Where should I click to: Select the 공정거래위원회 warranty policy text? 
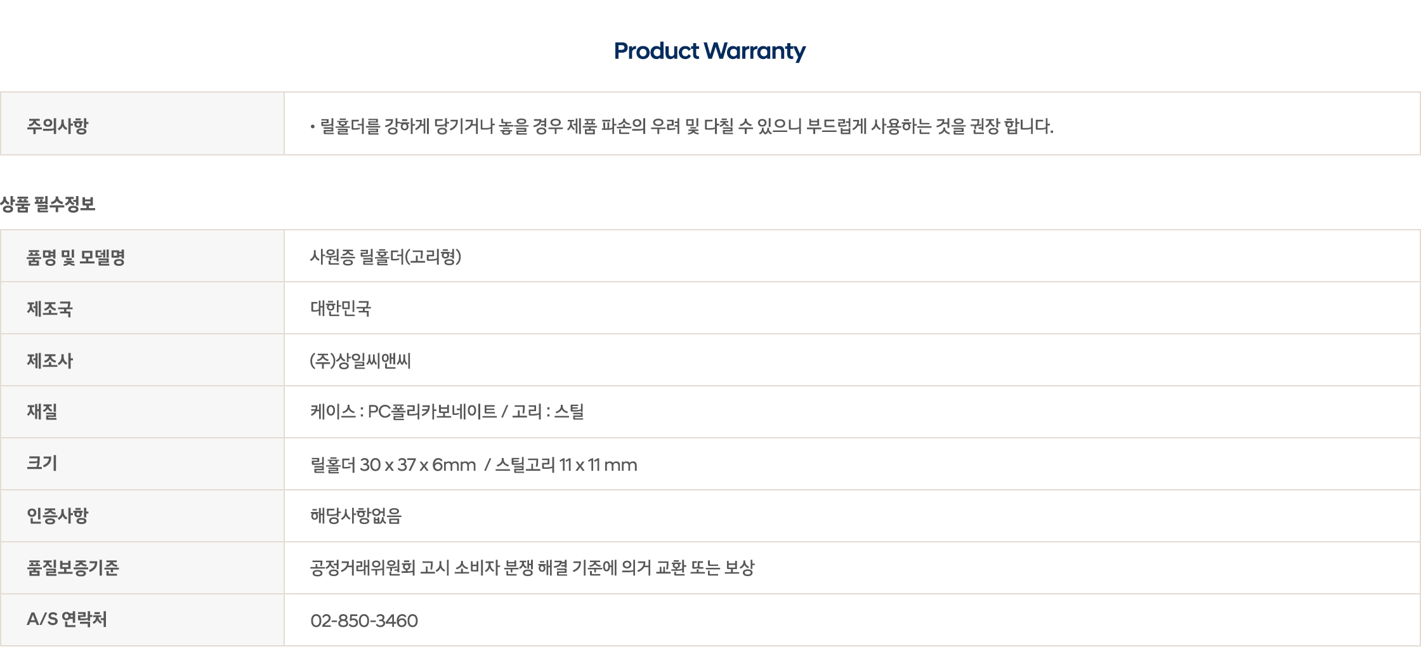click(x=532, y=568)
